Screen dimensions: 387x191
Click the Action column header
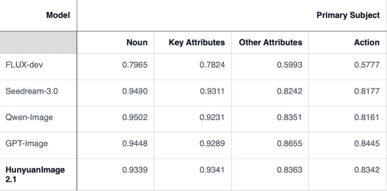tap(366, 42)
